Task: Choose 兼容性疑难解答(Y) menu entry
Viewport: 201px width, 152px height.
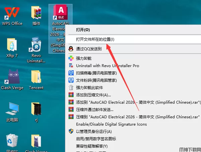Action: [x=133, y=146]
